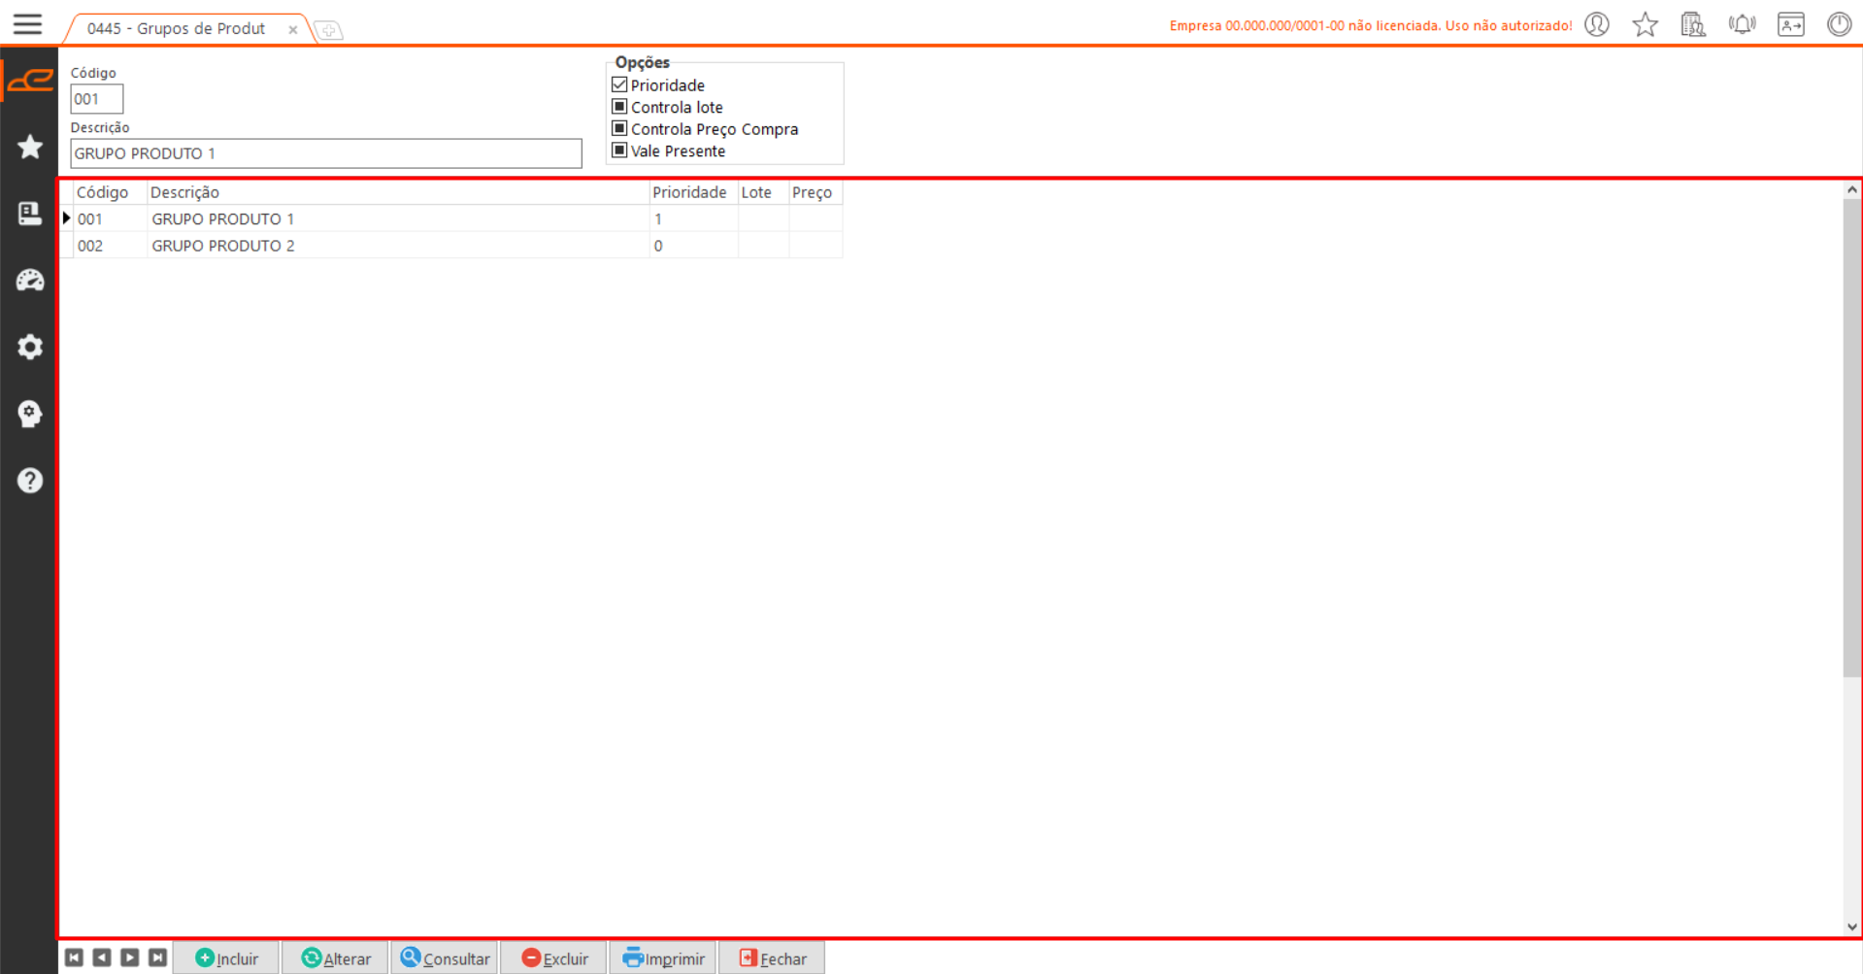Open the hamburger main menu
This screenshot has height=974, width=1863.
[27, 24]
